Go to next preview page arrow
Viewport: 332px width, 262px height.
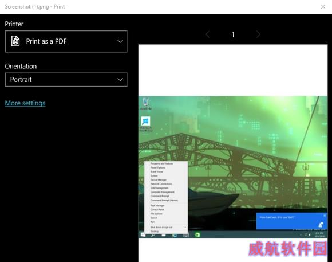[x=258, y=34]
